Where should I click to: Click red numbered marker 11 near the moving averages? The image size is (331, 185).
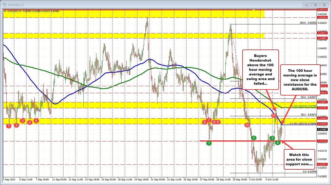273,116
